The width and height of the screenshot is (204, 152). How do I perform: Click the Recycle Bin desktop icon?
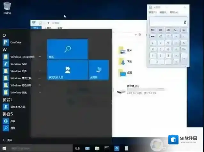click(7, 8)
